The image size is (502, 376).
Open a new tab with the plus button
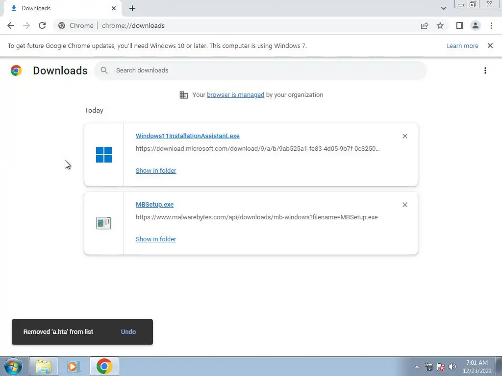click(x=132, y=8)
